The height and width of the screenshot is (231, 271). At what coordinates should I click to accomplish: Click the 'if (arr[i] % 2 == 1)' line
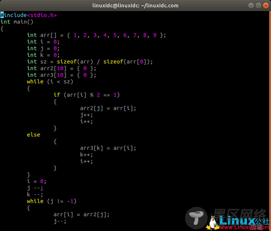click(x=87, y=95)
